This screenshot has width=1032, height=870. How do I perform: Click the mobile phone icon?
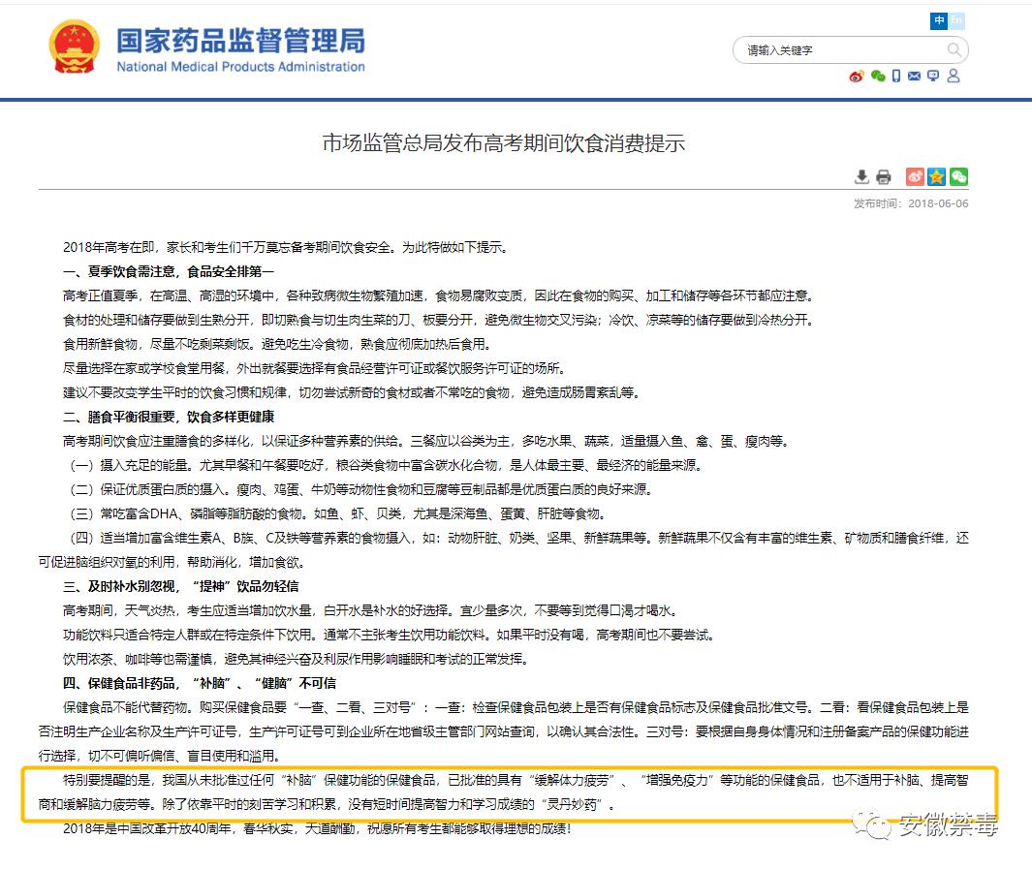[x=896, y=77]
